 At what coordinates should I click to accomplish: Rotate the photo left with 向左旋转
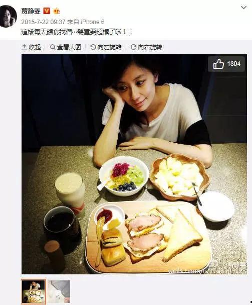(106, 47)
